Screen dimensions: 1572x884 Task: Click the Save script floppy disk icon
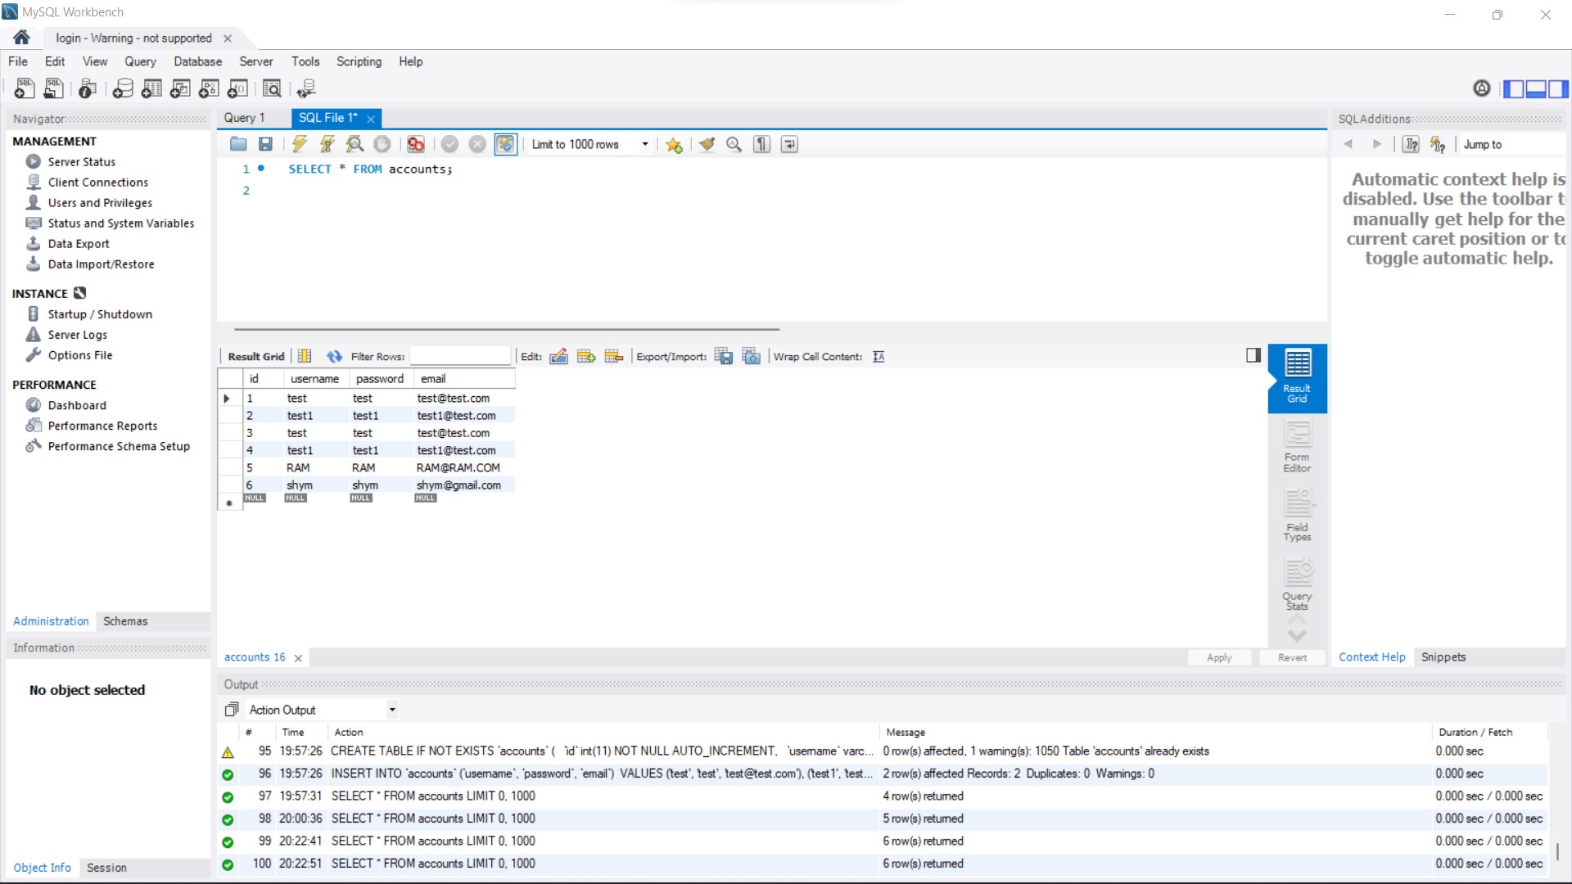(265, 144)
